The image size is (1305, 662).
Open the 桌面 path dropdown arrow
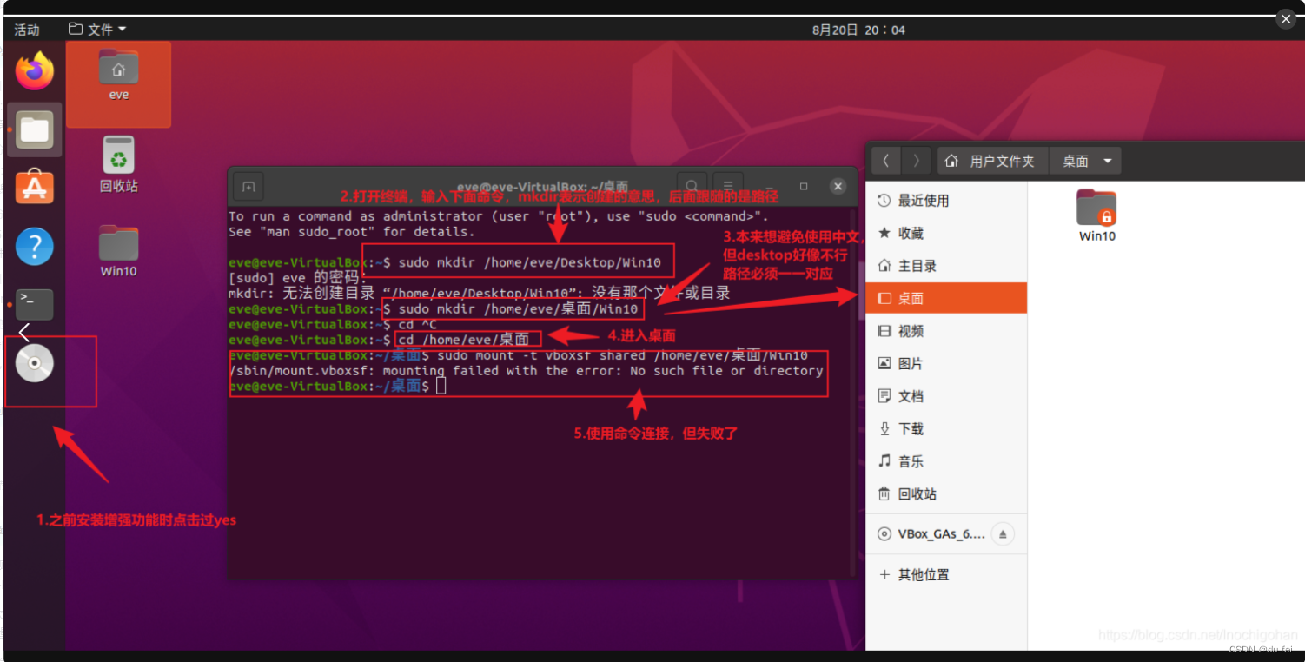coord(1107,161)
